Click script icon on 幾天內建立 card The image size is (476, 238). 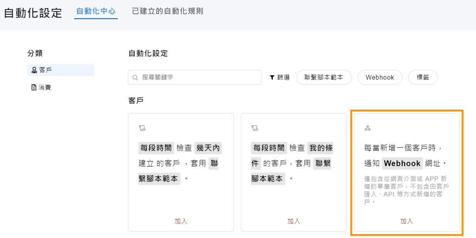click(142, 128)
